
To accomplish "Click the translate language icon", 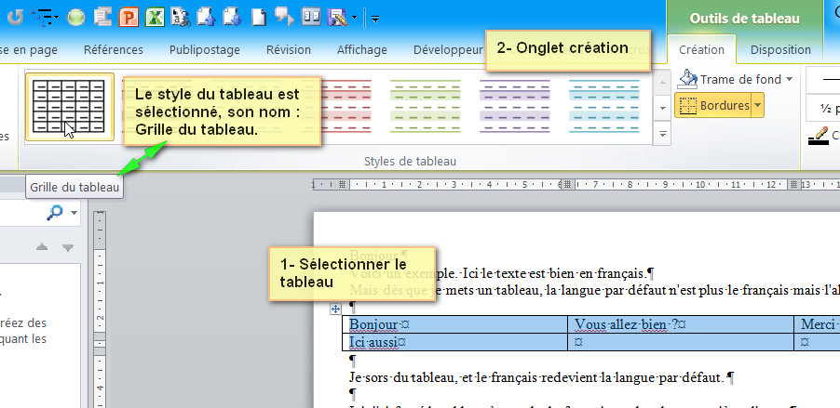I will point(181,17).
